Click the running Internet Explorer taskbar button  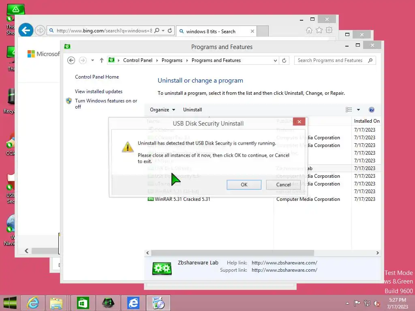pos(133,303)
